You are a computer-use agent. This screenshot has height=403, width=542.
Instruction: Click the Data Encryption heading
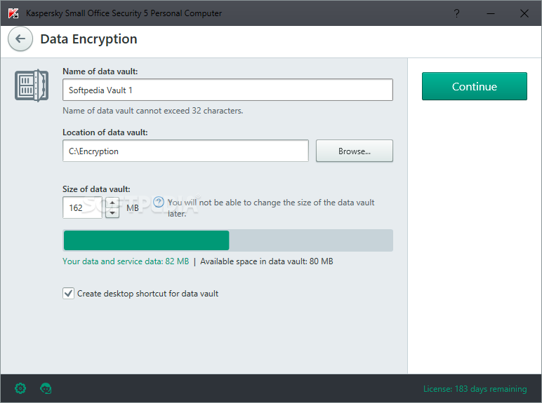click(x=88, y=39)
